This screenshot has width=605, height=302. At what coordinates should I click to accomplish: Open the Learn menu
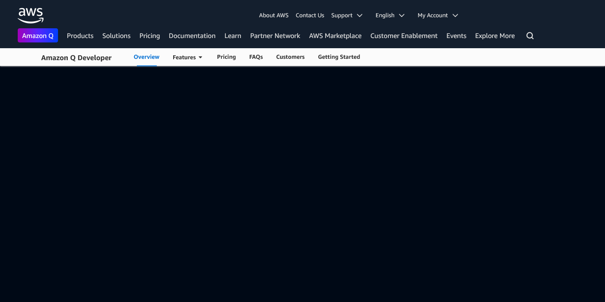coord(233,36)
